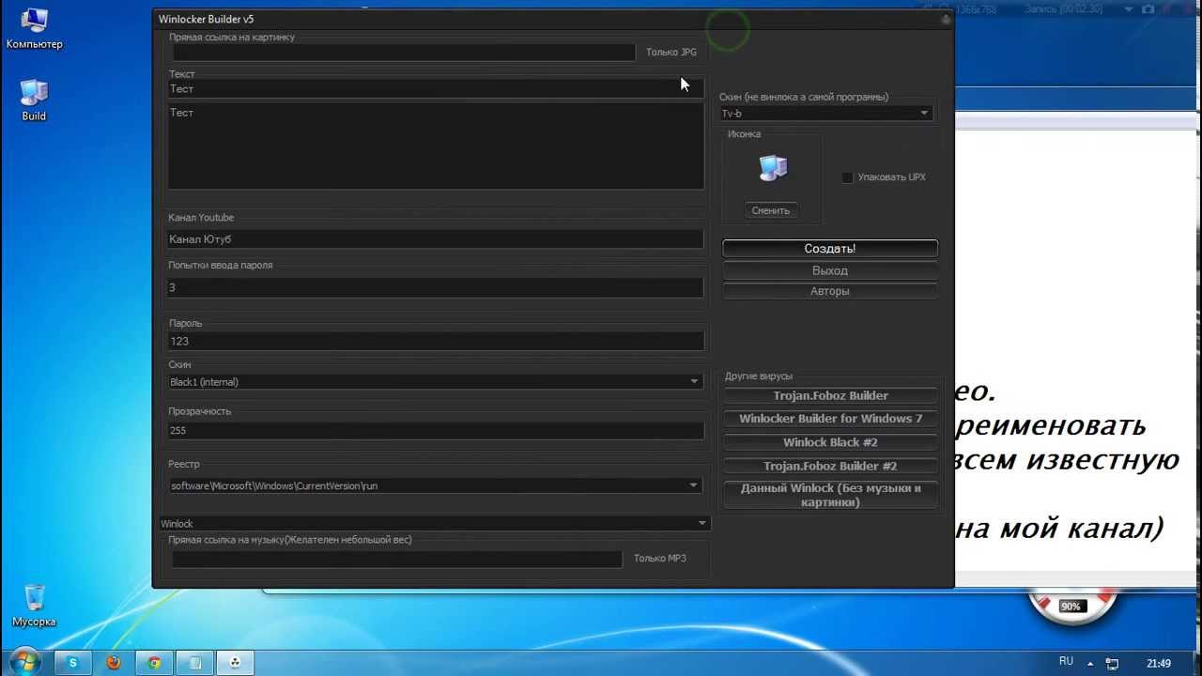This screenshot has width=1202, height=676.
Task: Enable the Упаковать UPX checkbox
Action: click(x=847, y=177)
